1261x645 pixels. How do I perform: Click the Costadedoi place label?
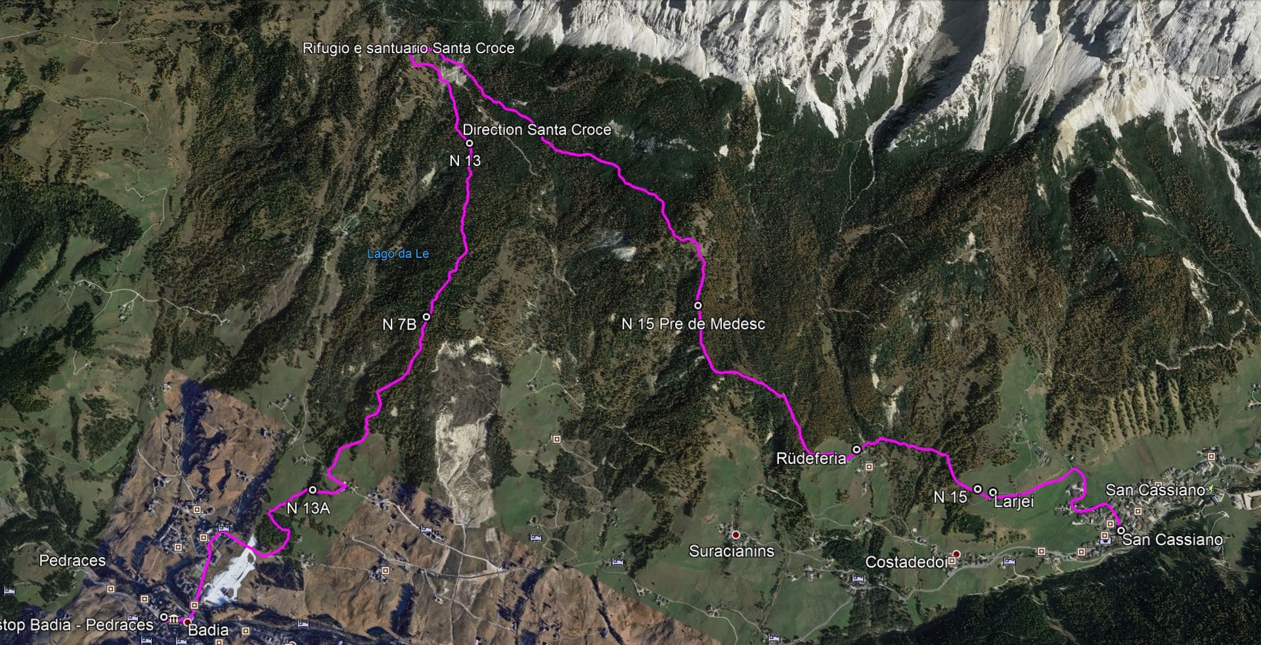906,562
